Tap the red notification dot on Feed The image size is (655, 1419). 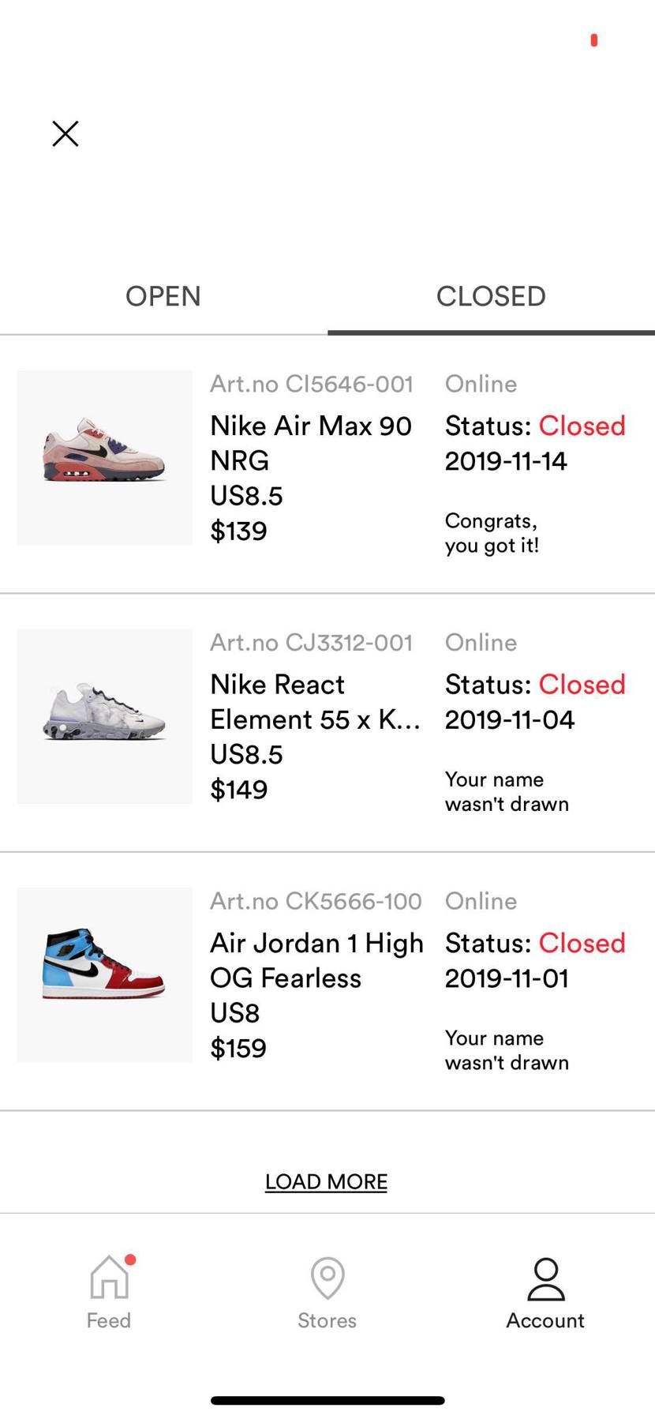coord(130,1259)
